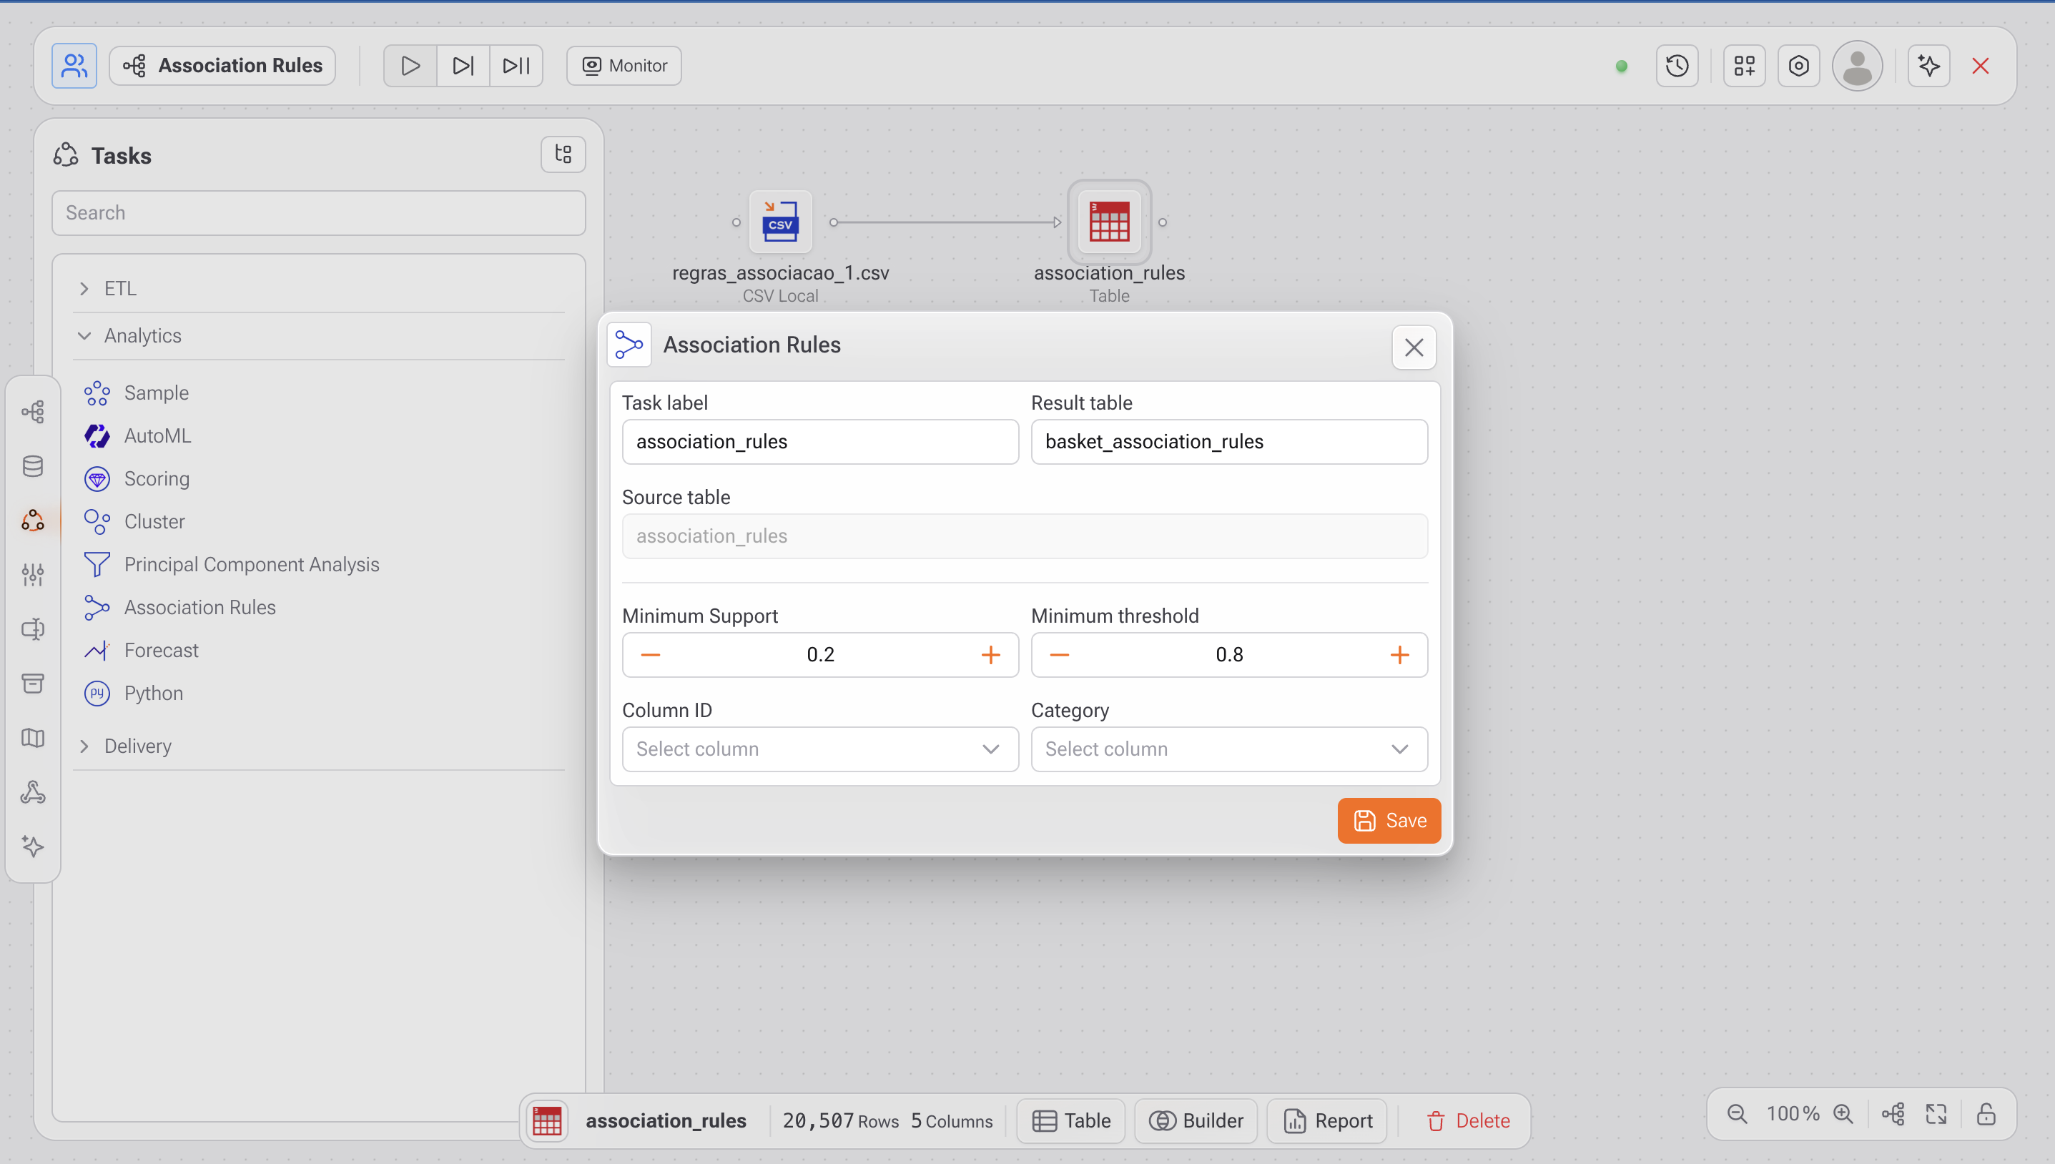Decrease Minimum threshold with minus button
This screenshot has height=1164, width=2055.
coord(1059,655)
